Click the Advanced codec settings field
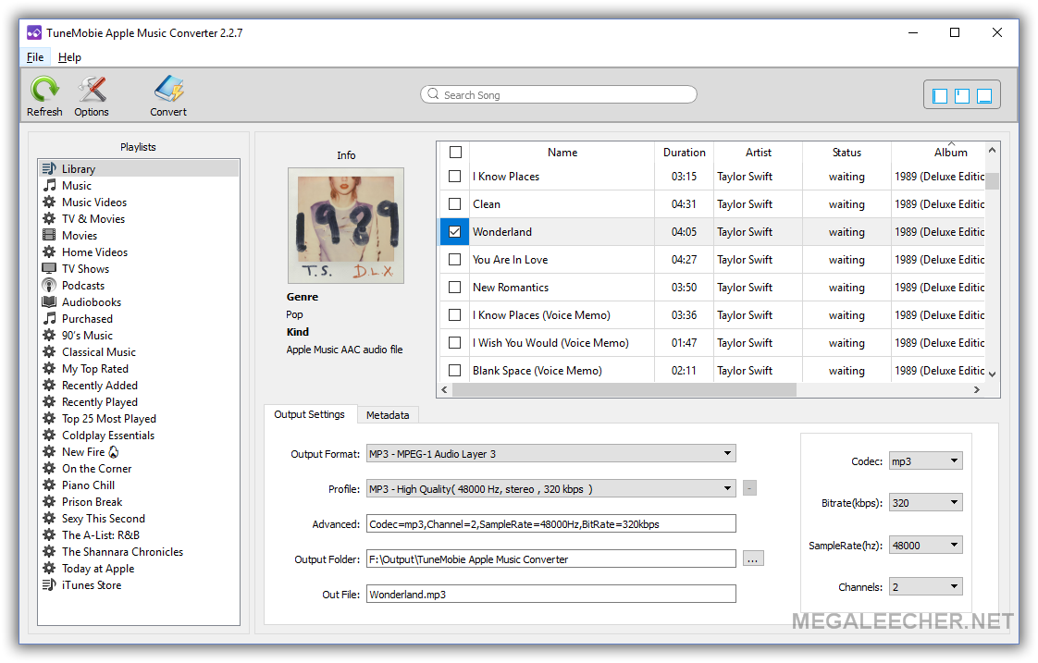 click(550, 524)
